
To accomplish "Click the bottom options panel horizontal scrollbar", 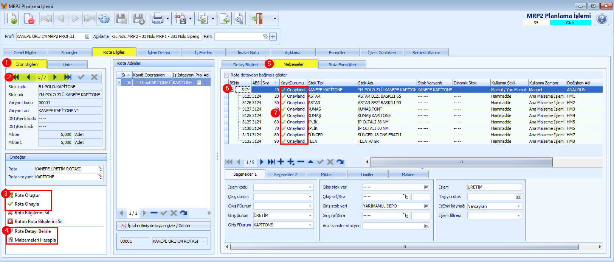I will 404,247.
